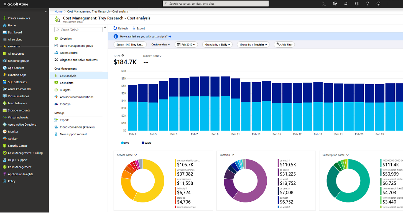Click the feedback smiley icon
This screenshot has height=213, width=403.
tap(378, 4)
